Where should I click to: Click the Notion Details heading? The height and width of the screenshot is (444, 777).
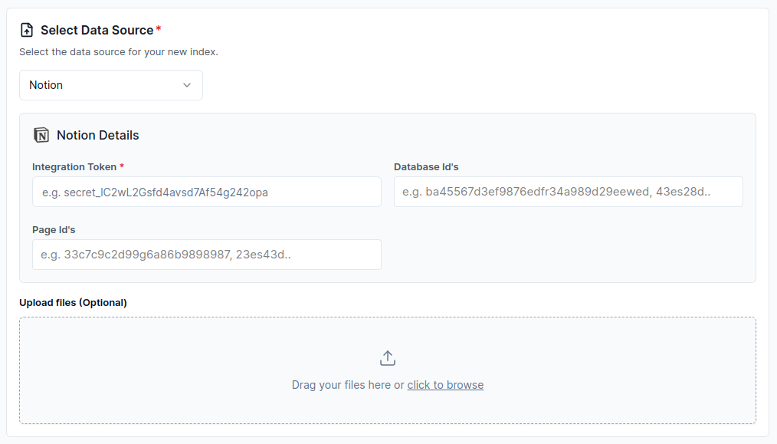(97, 136)
